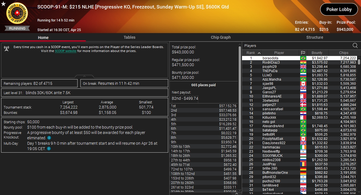The height and width of the screenshot is (195, 361).
Task: Click the payouts list scroll-down arrow
Action: pos(240,190)
